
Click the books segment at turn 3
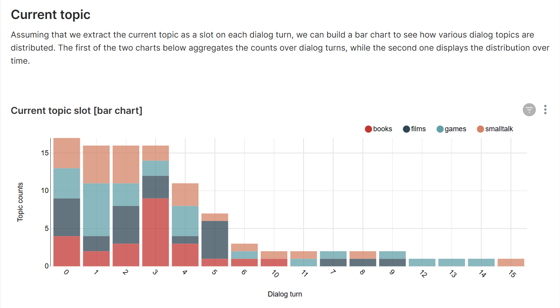pyautogui.click(x=156, y=232)
